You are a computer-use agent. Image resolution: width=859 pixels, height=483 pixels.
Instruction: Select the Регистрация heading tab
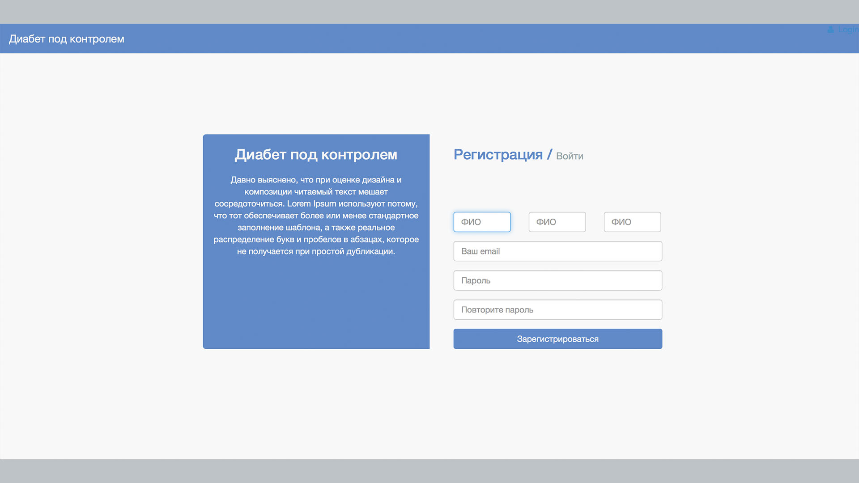(498, 154)
